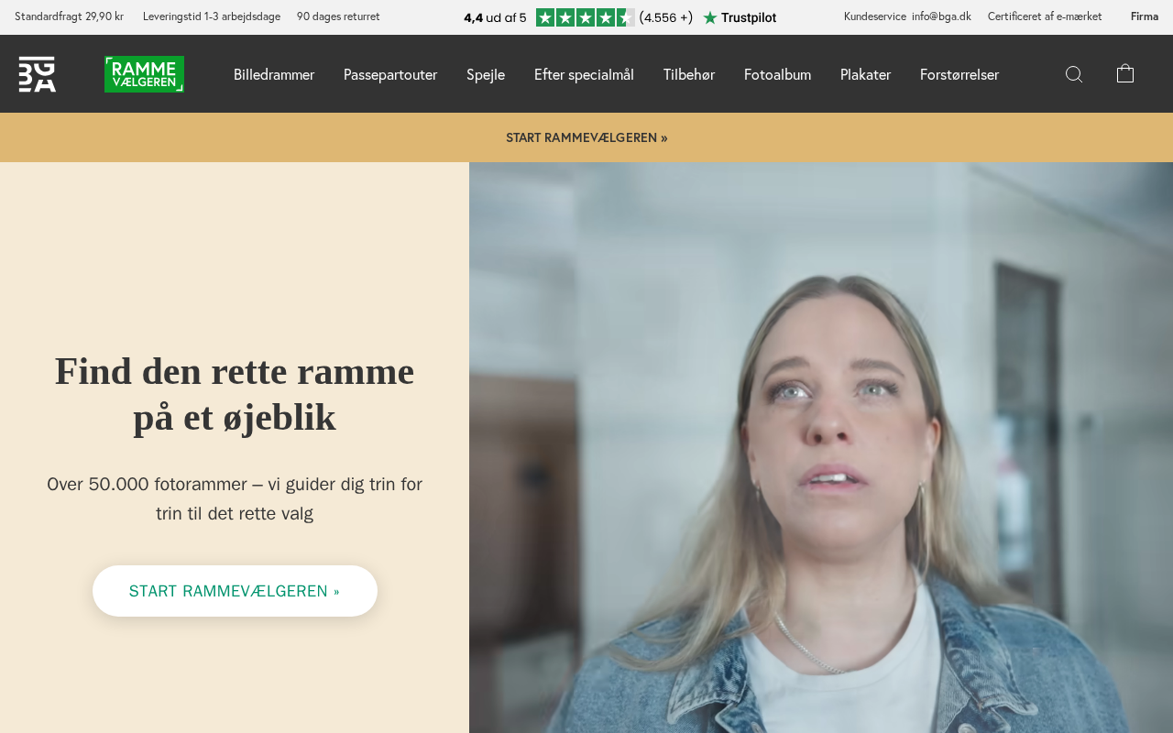Open the search magnifier icon
Image resolution: width=1173 pixels, height=733 pixels.
coord(1074,74)
